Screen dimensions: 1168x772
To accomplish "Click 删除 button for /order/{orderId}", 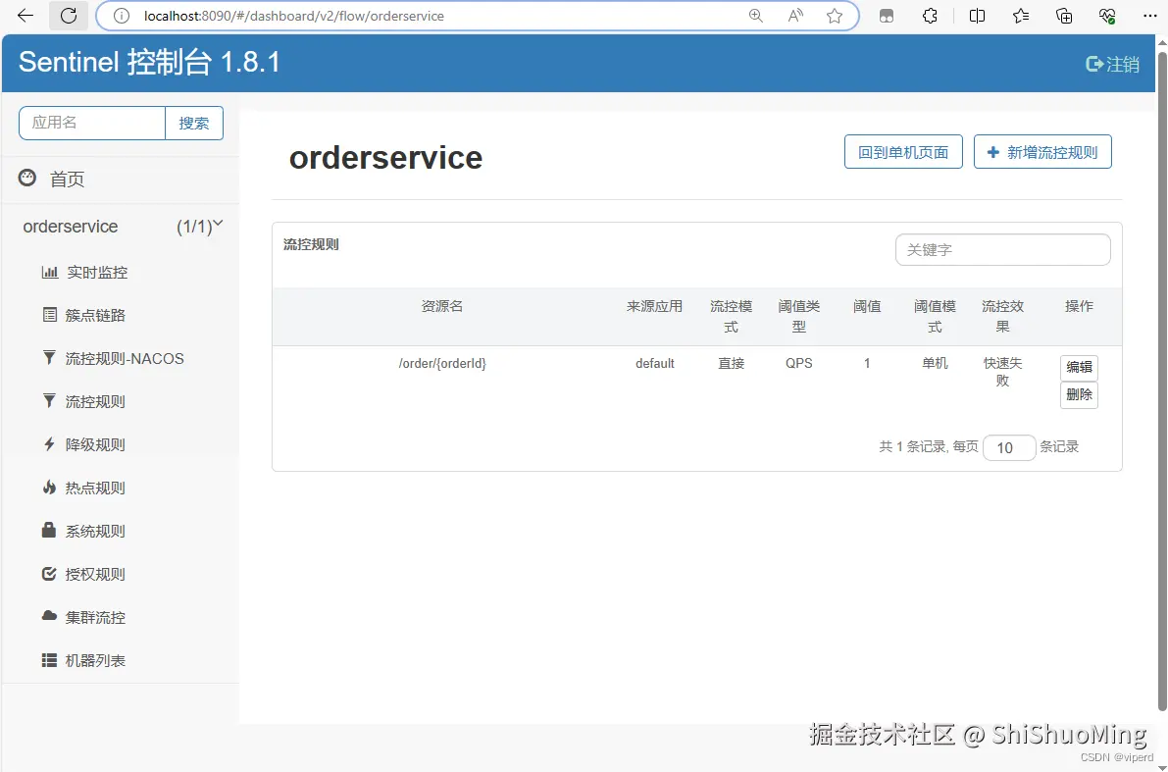I will (x=1079, y=395).
